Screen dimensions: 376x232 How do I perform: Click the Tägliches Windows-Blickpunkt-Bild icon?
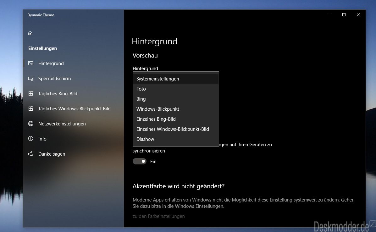click(31, 108)
